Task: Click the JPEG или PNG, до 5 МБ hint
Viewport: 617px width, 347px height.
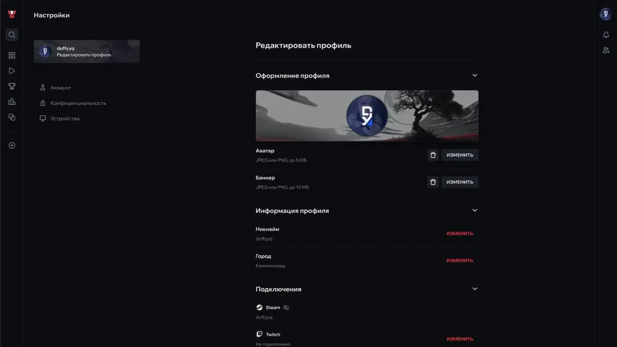Action: [x=281, y=160]
